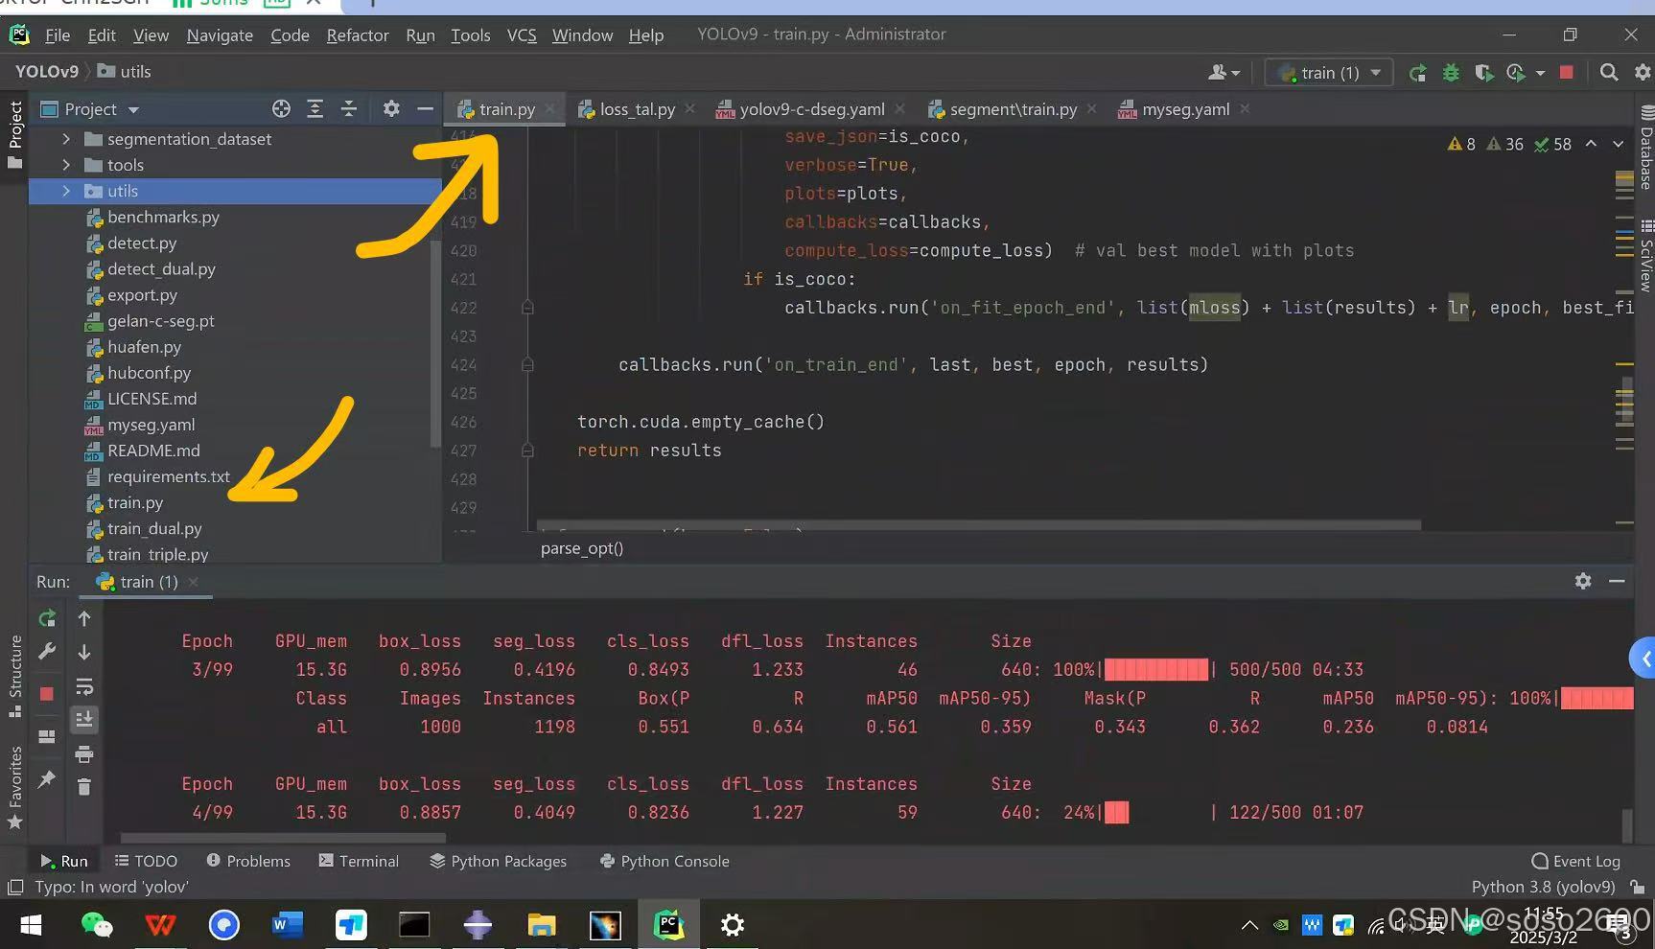Click up arrow to scroll console stack
The width and height of the screenshot is (1655, 949).
(84, 619)
